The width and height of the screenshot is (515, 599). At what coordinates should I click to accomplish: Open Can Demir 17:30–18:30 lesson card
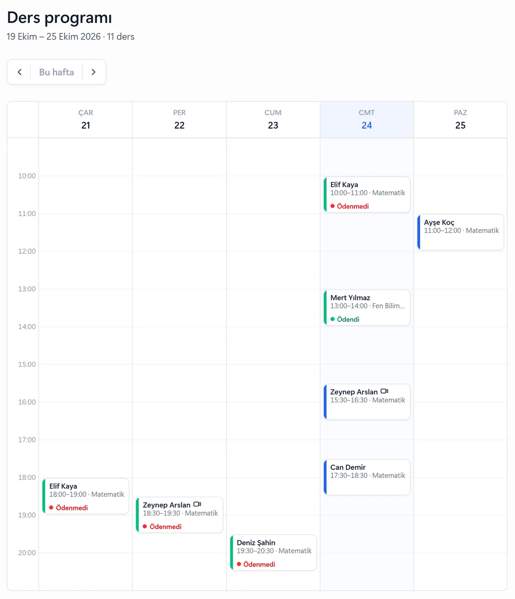click(x=367, y=477)
